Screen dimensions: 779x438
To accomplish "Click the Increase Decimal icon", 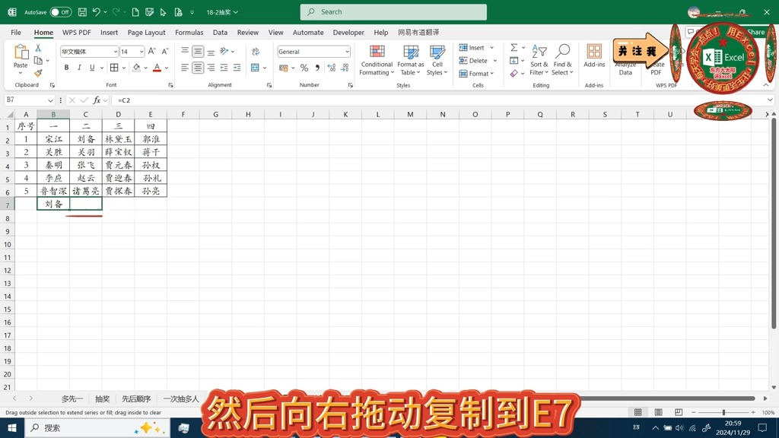I will pyautogui.click(x=331, y=68).
